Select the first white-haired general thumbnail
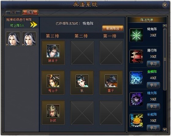Image resolution: width=171 pixels, height=136 pixels. coord(13,39)
